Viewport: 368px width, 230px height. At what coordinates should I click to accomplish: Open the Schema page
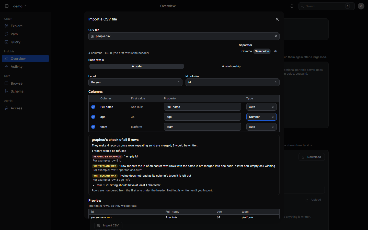pyautogui.click(x=25, y=91)
